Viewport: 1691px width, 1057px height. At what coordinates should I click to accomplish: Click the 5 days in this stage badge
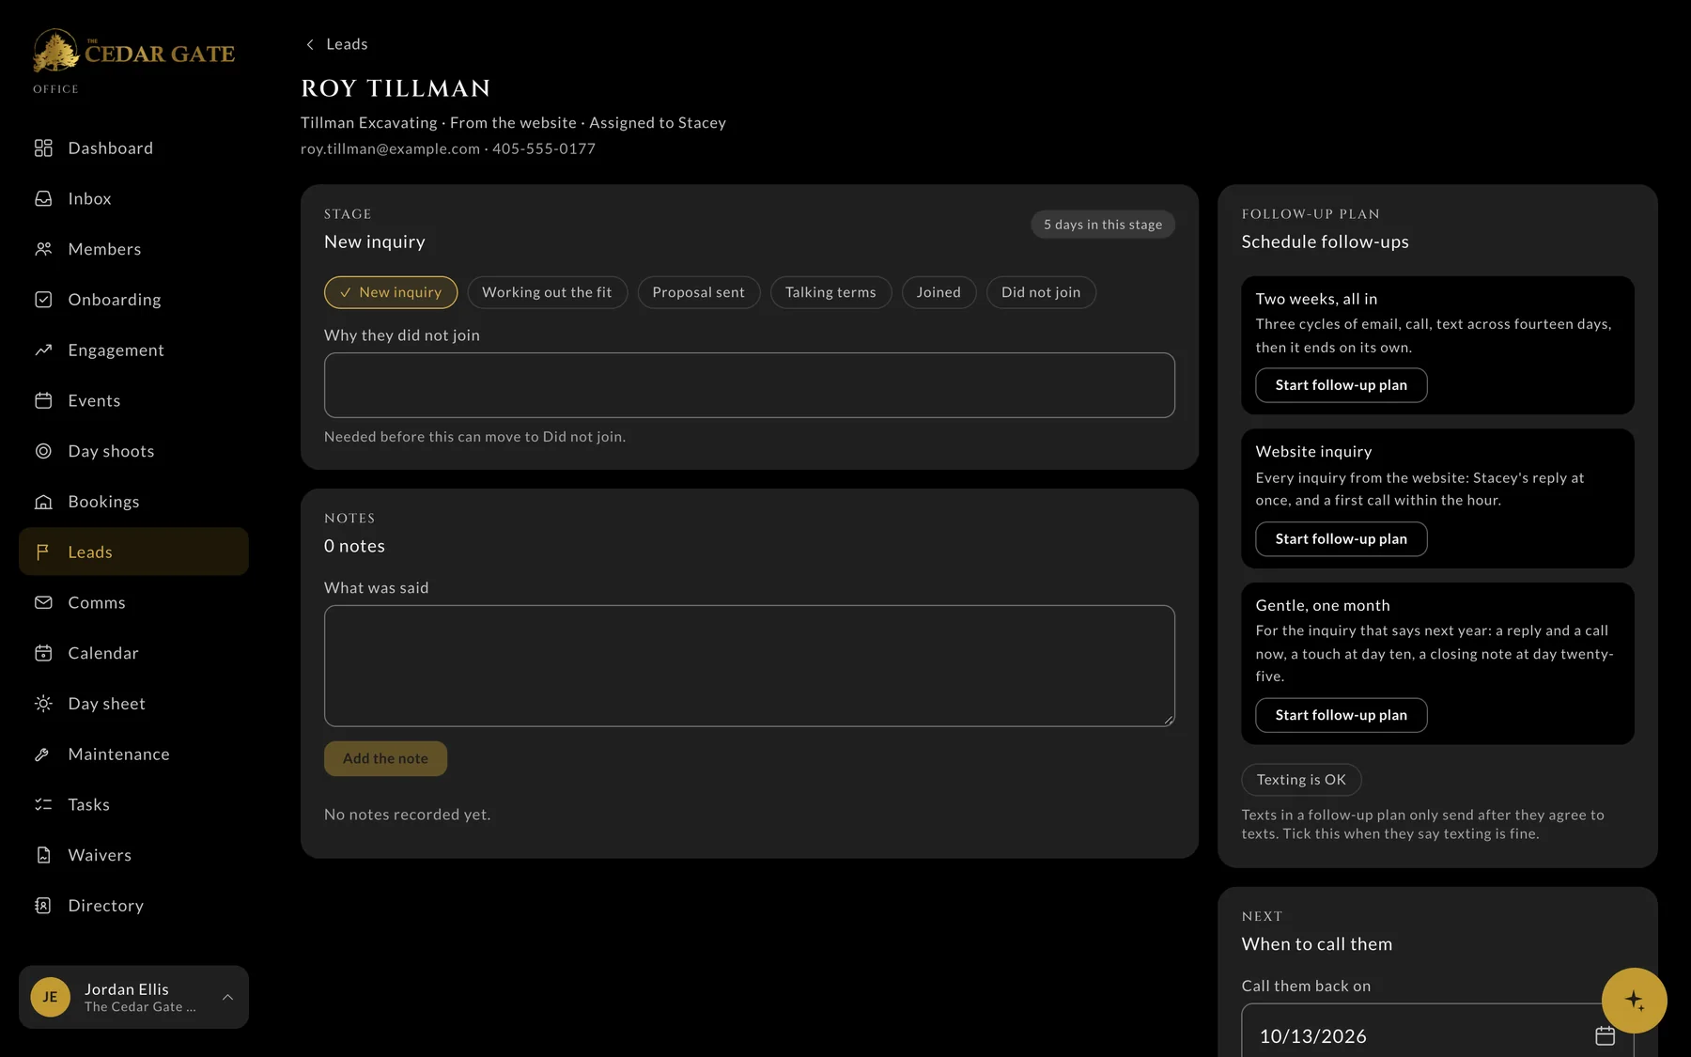click(1102, 225)
